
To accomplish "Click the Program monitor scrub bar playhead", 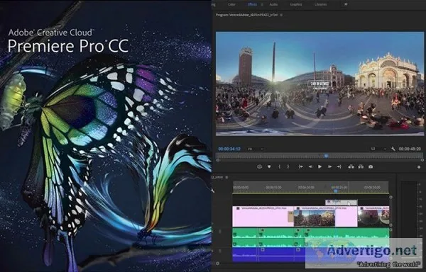I will click(x=326, y=156).
